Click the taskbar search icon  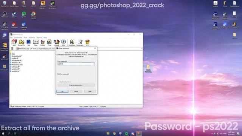tap(9, 133)
